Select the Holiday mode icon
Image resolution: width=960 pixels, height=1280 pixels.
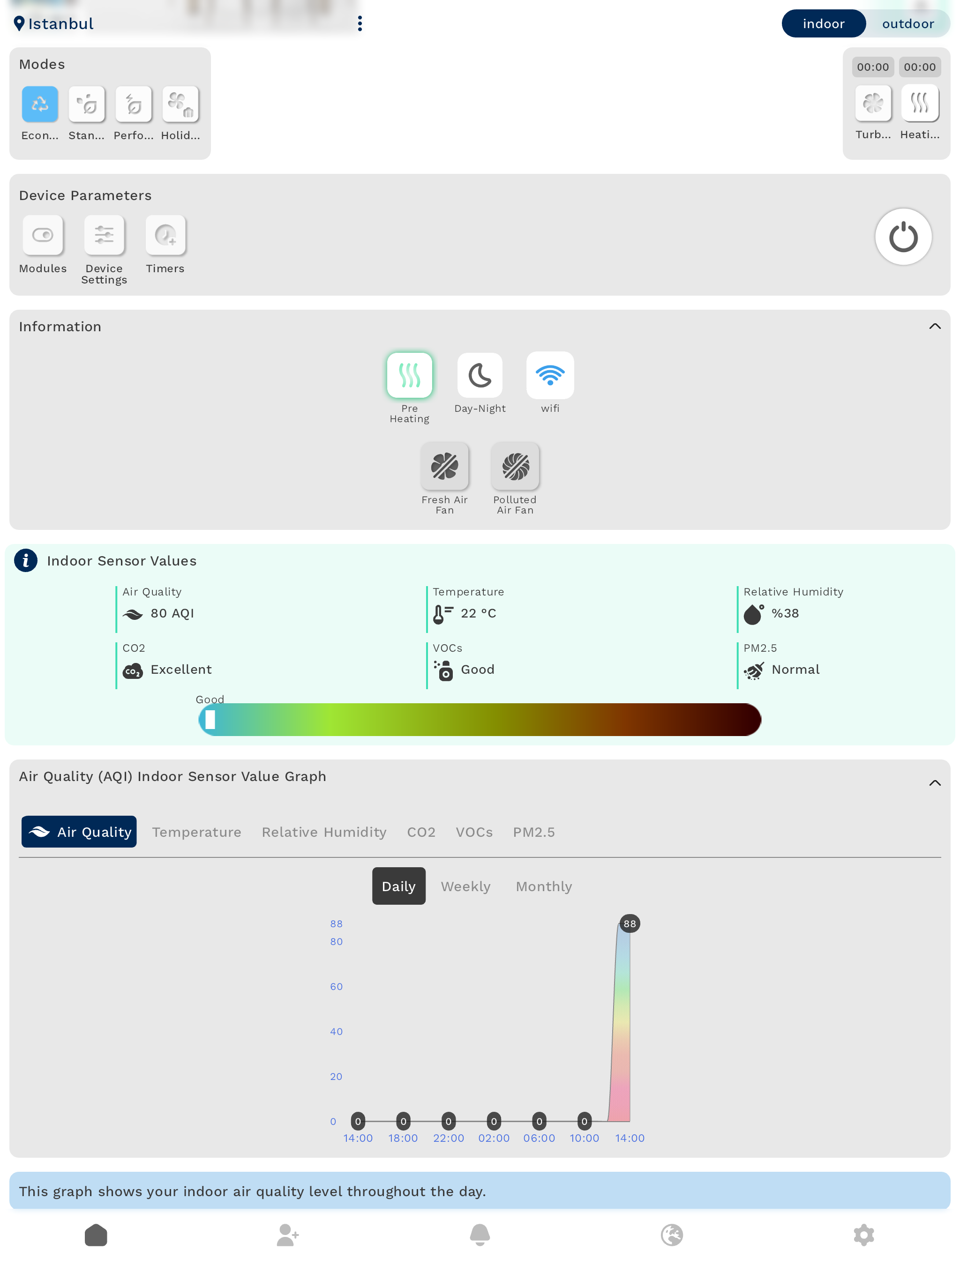180,104
